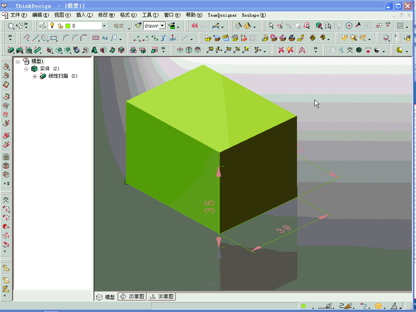This screenshot has width=416, height=312.
Task: Toggle the layer visibility light bulb
Action: coord(52,26)
